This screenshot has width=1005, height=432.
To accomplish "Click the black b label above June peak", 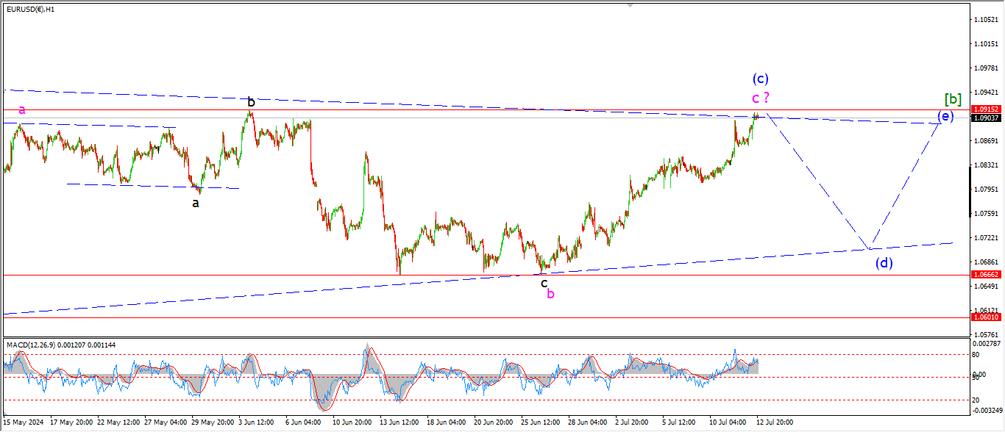I will [251, 102].
